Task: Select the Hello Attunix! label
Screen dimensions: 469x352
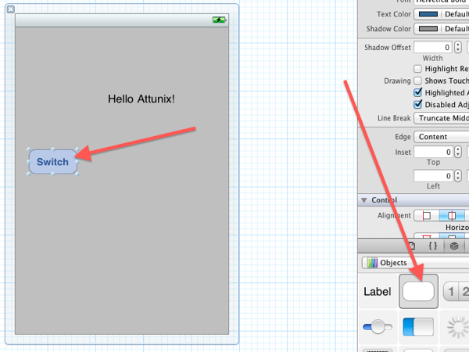Action: [x=141, y=99]
